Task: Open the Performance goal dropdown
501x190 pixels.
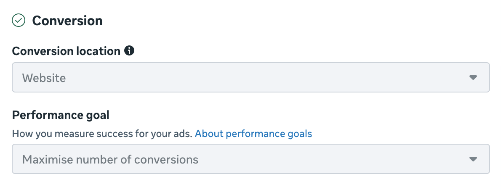Action: point(250,159)
